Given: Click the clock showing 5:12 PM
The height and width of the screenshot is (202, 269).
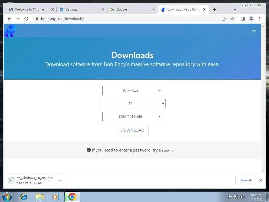Looking at the screenshot, I should [x=256, y=195].
